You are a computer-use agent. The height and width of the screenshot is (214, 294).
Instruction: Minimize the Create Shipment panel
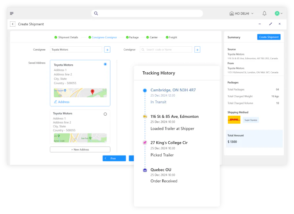pos(260,24)
